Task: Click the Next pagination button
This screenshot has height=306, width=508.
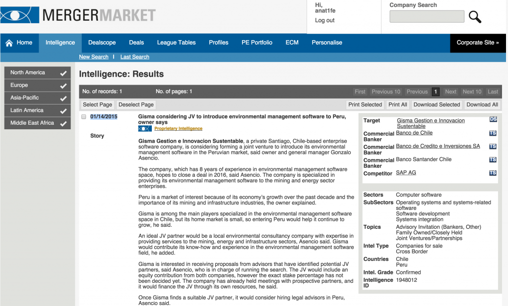Action: click(450, 92)
